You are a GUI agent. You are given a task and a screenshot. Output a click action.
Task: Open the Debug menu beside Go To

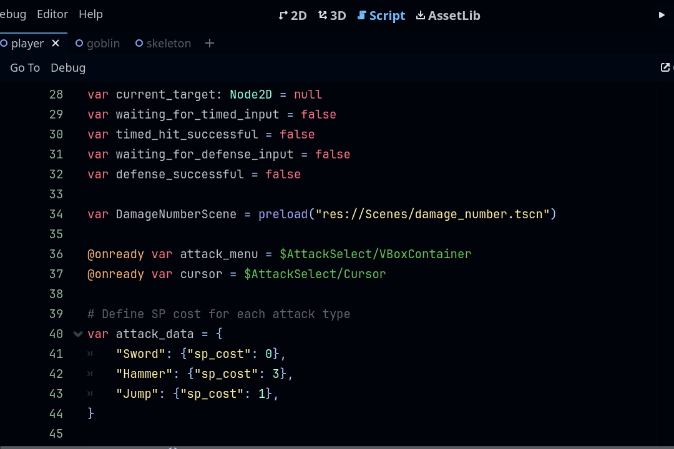click(68, 68)
